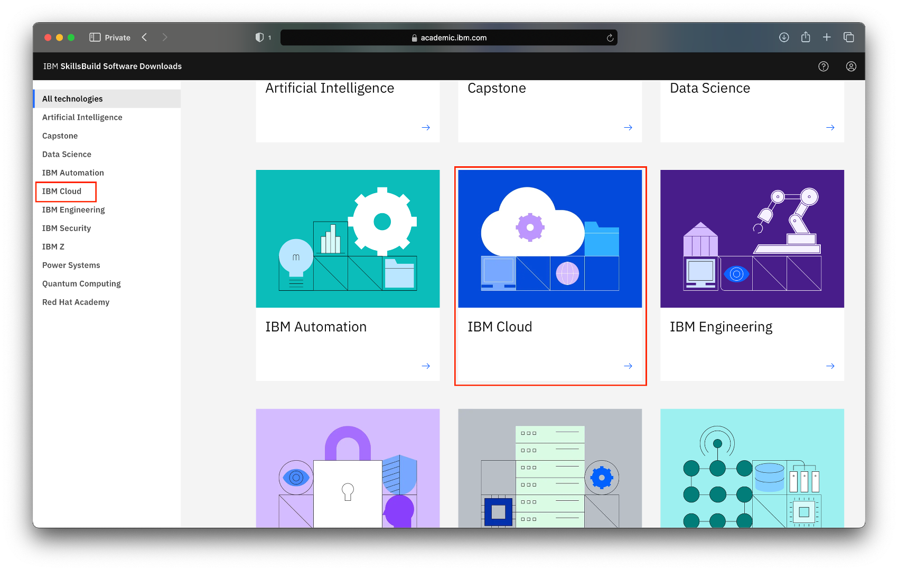Image resolution: width=898 pixels, height=571 pixels.
Task: Select IBM Security in the sidebar
Action: (x=107, y=228)
